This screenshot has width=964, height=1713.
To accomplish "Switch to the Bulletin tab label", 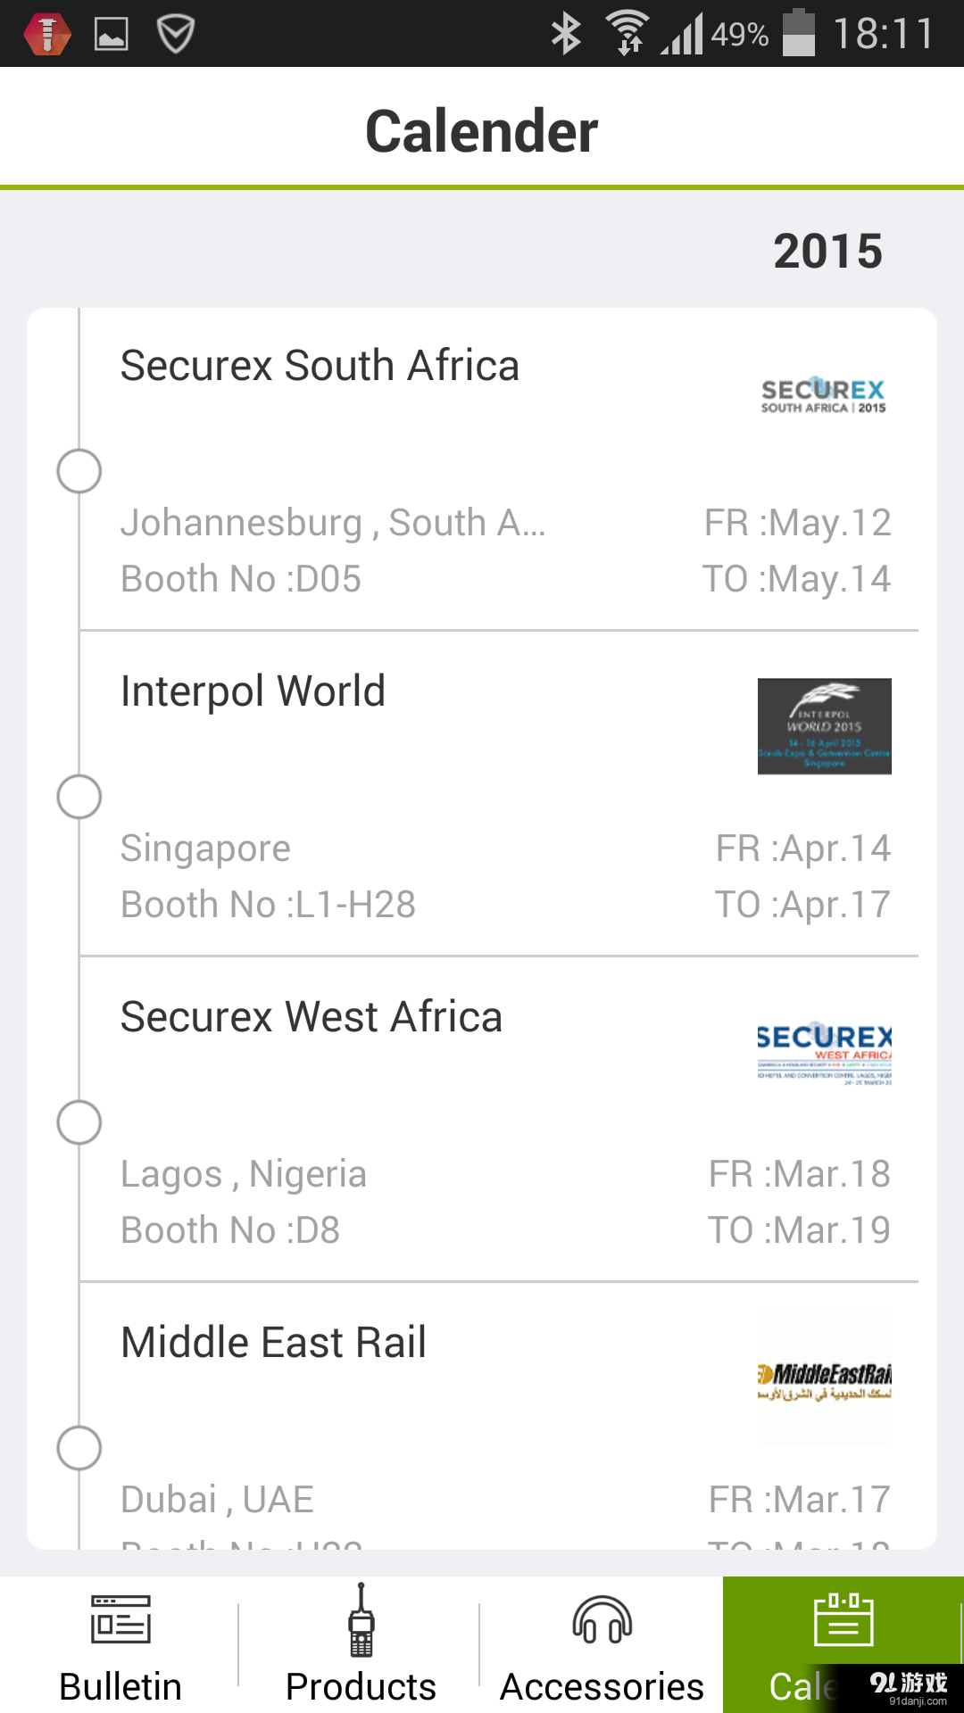I will pos(120,1686).
